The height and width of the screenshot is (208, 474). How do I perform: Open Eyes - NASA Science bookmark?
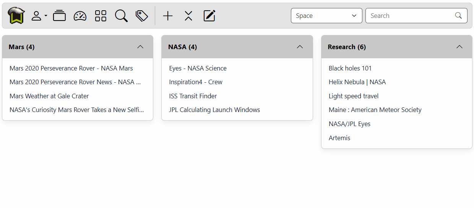click(198, 68)
